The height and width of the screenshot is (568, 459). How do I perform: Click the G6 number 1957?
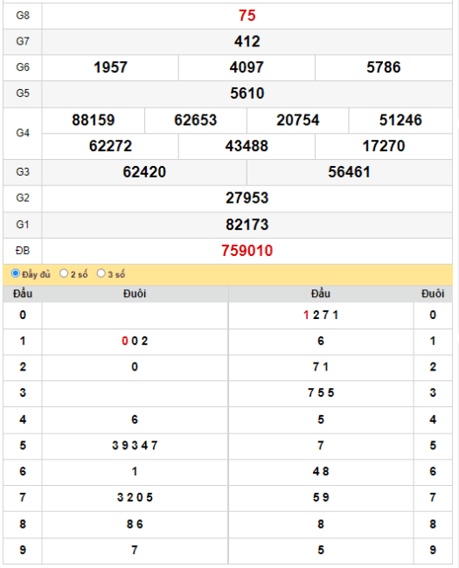click(110, 67)
